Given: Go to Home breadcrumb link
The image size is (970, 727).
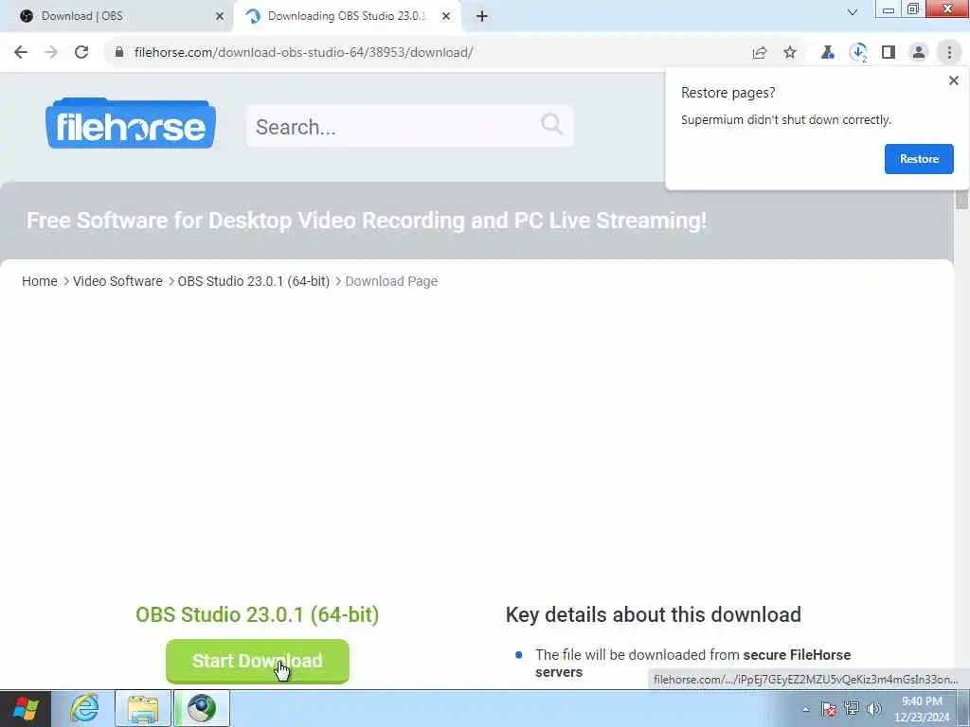Looking at the screenshot, I should (40, 281).
